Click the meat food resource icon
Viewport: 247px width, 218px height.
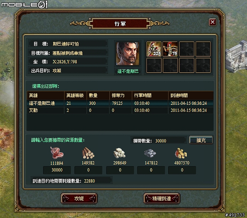57,153
